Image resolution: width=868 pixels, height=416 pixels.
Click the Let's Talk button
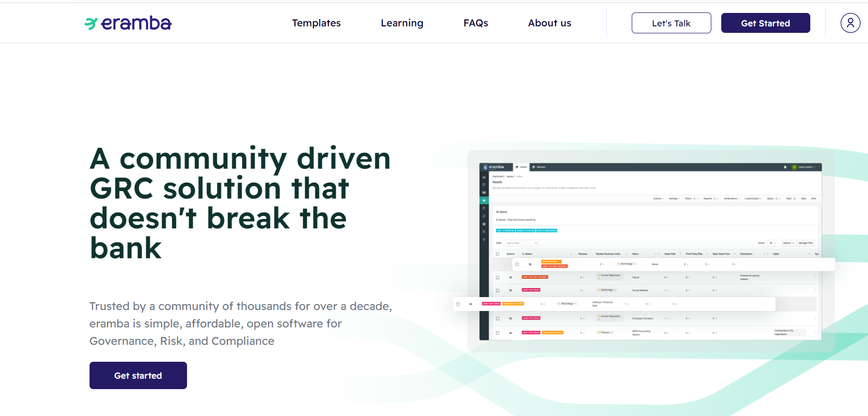click(x=671, y=23)
